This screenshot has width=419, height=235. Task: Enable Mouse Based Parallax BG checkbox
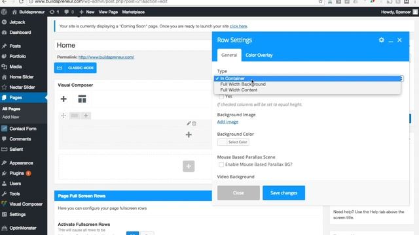221,164
